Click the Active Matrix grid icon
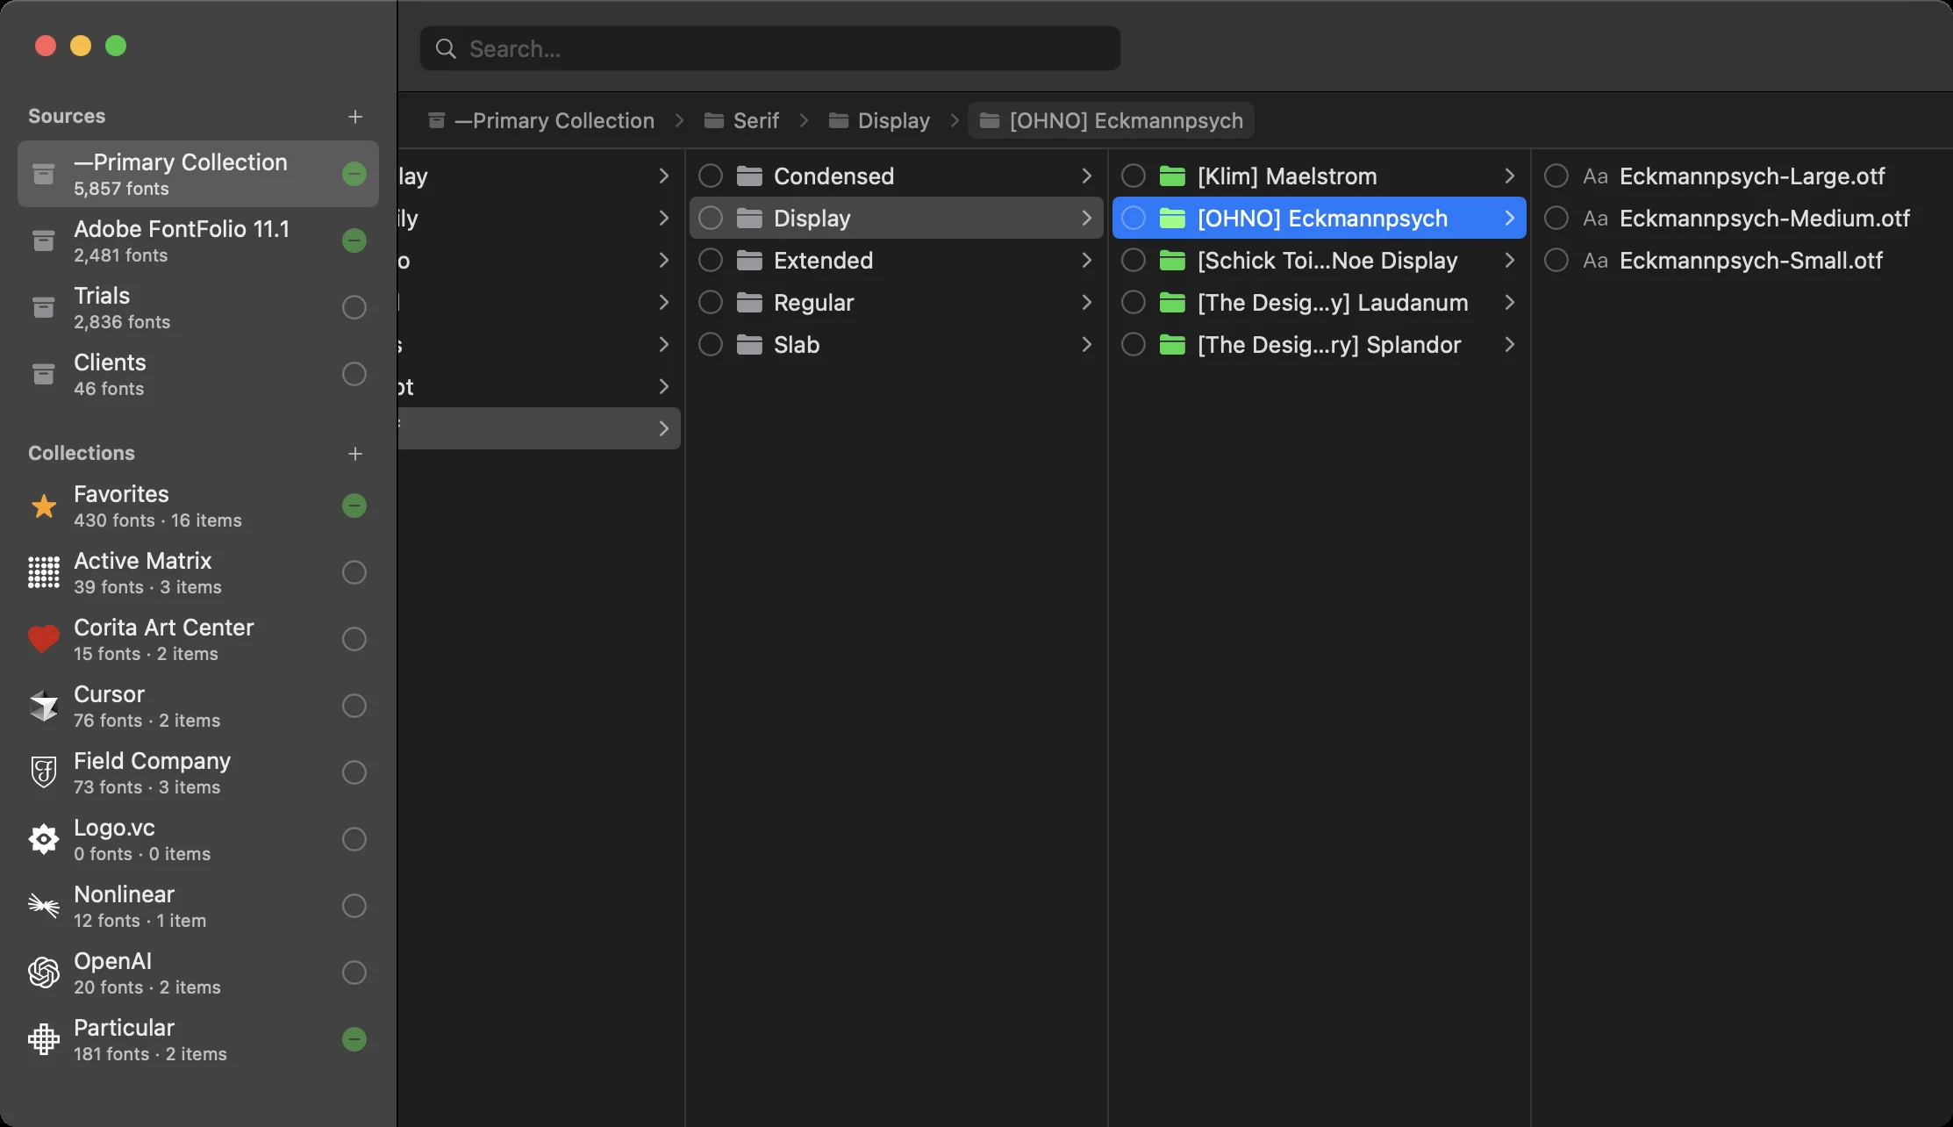The width and height of the screenshot is (1953, 1127). 44,573
